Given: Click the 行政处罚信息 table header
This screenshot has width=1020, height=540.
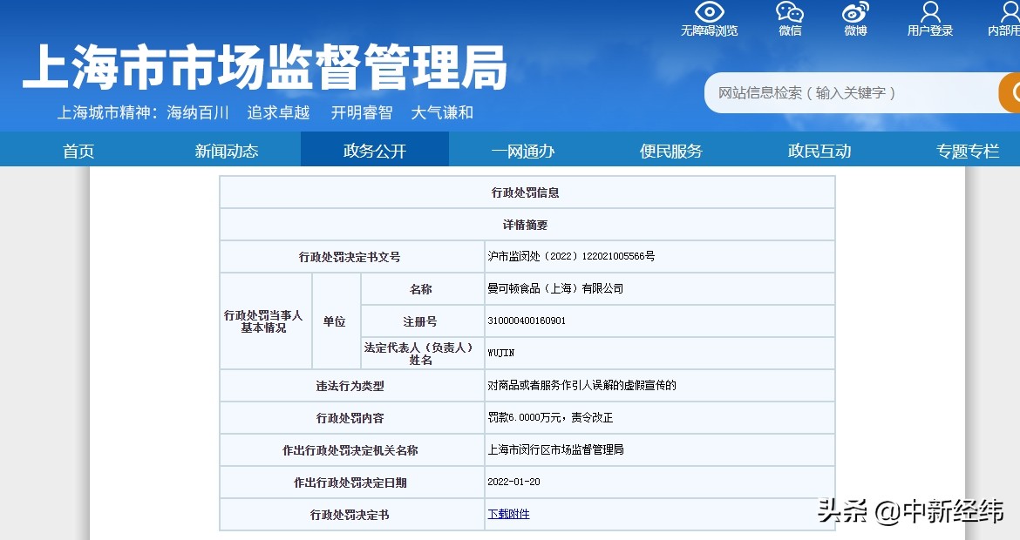Looking at the screenshot, I should [527, 192].
